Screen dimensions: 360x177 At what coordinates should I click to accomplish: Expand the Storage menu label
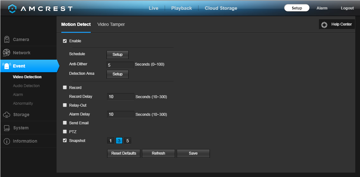(21, 115)
